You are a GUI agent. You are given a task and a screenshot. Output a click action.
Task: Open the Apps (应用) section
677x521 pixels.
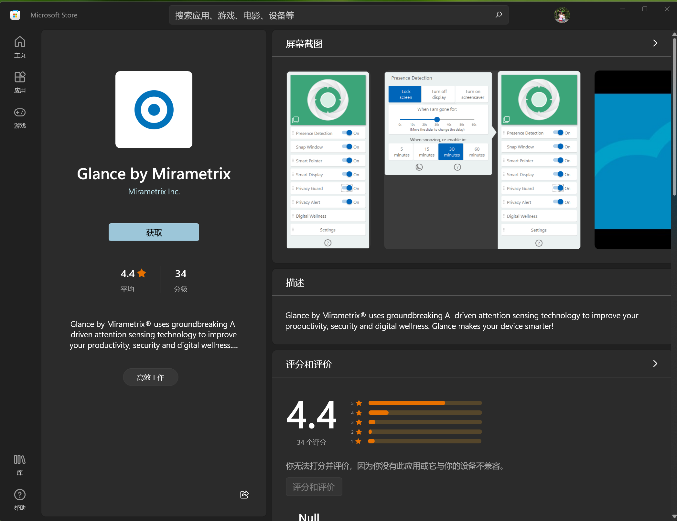(20, 82)
